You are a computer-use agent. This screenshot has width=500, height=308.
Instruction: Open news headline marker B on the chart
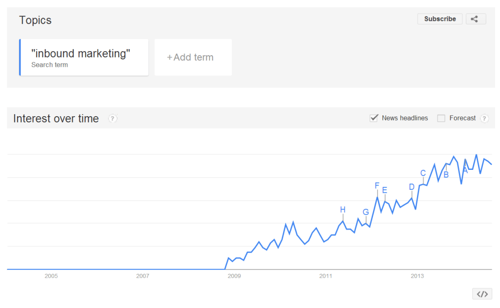click(446, 174)
